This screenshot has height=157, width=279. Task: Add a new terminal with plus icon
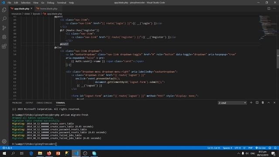(x=251, y=103)
